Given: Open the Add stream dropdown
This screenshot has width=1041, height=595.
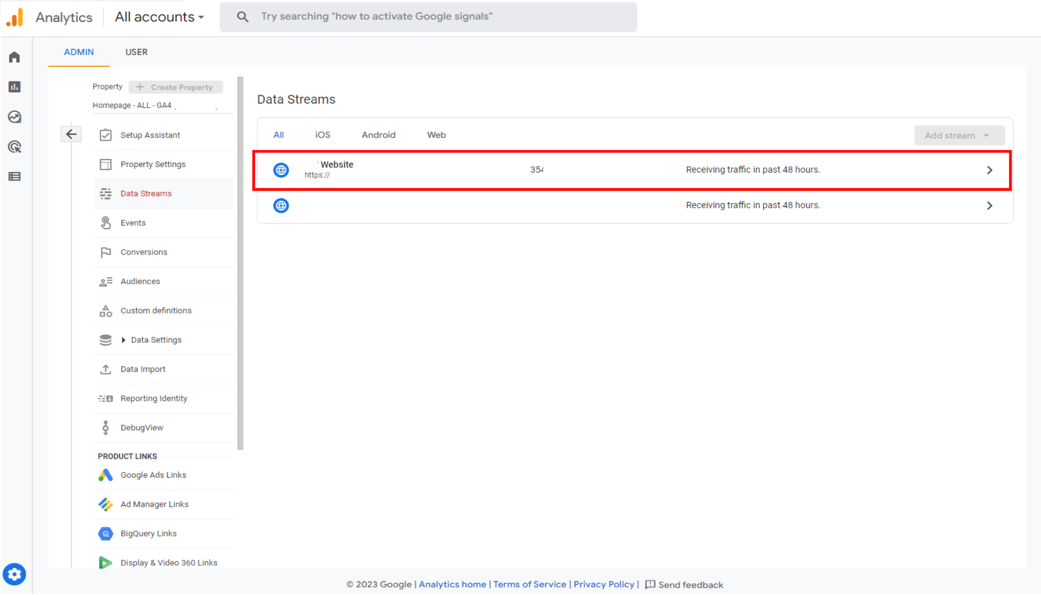Looking at the screenshot, I should pyautogui.click(x=959, y=135).
